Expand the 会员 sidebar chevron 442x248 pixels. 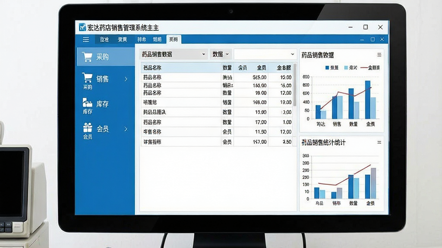pos(126,129)
